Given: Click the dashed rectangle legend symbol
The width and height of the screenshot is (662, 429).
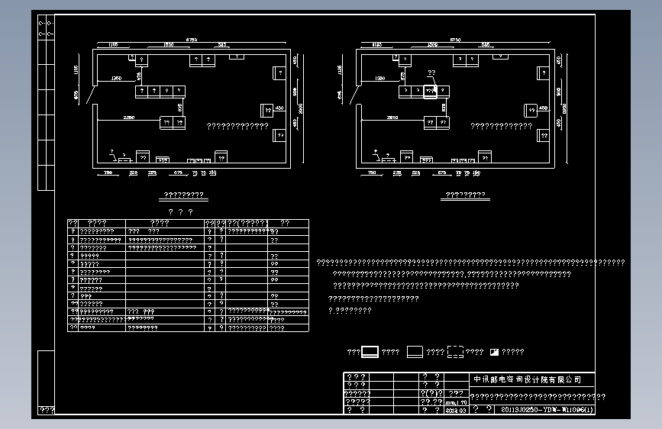Looking at the screenshot, I should [455, 352].
